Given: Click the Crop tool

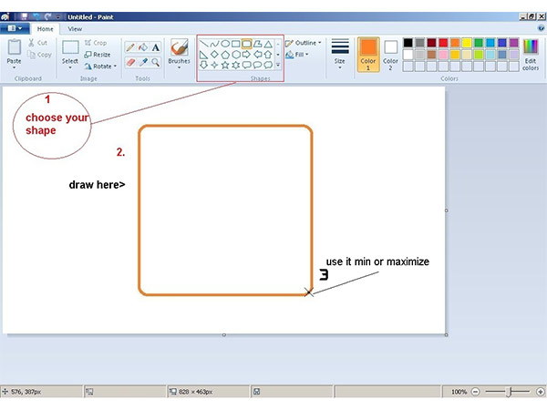Looking at the screenshot, I should [x=96, y=43].
